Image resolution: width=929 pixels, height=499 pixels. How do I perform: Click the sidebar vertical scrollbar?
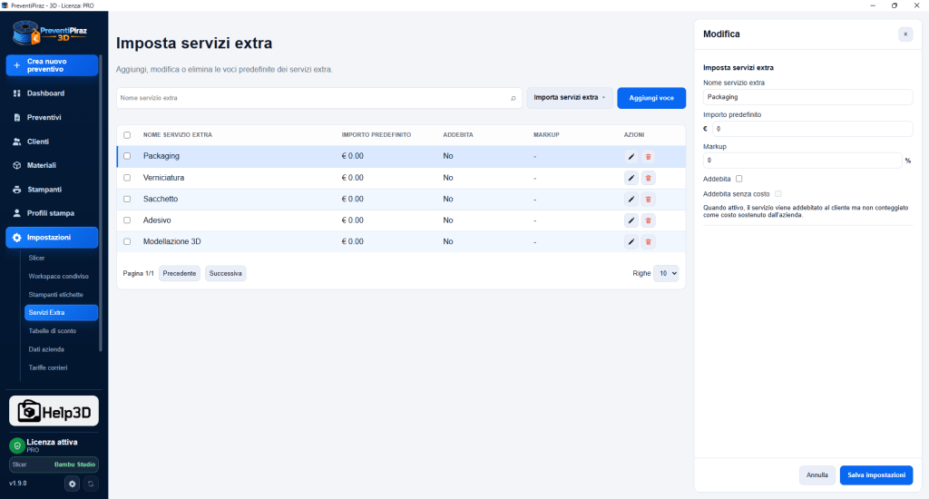(101, 201)
